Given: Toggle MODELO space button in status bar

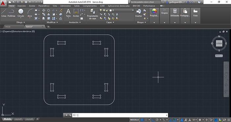Looking at the screenshot, I should [x=135, y=120].
